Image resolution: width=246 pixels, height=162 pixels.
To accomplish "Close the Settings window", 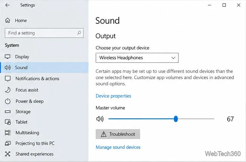I will (238, 5).
